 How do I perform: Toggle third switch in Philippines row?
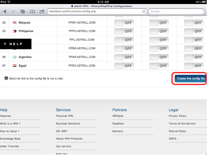194,31
